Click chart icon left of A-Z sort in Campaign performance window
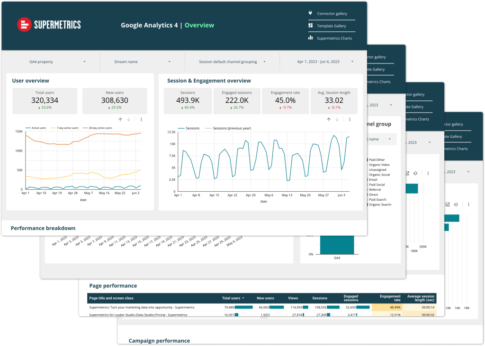Screen dimensions: 485x346 click(x=448, y=204)
